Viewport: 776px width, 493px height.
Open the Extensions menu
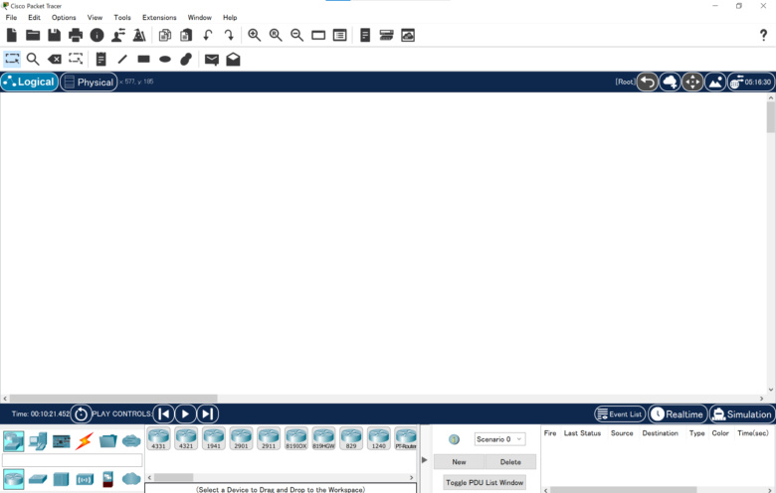(159, 17)
